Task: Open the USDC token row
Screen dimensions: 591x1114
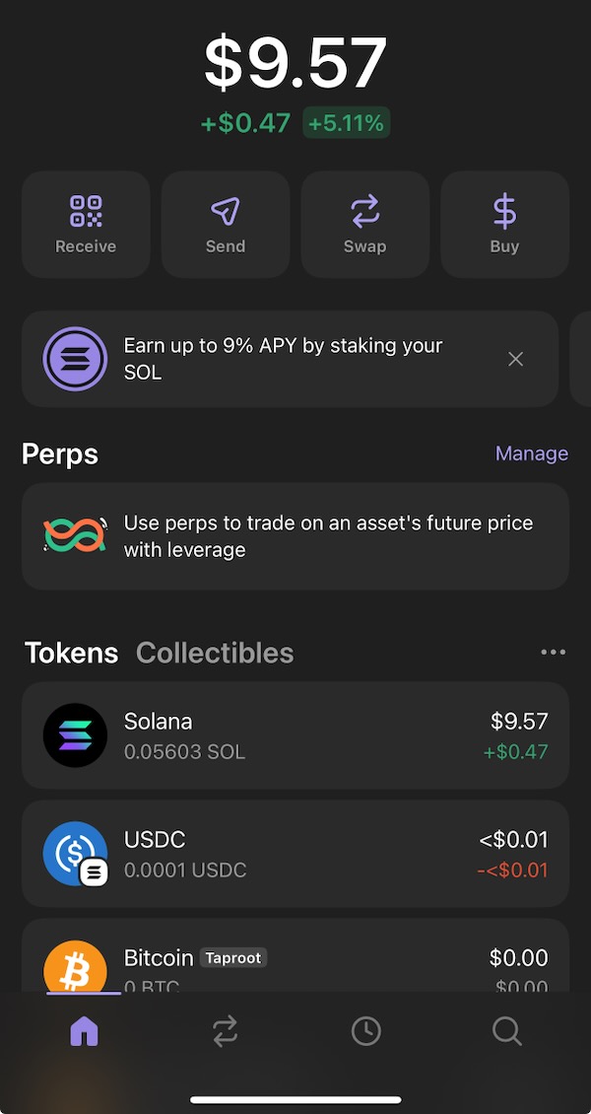Action: pos(295,854)
